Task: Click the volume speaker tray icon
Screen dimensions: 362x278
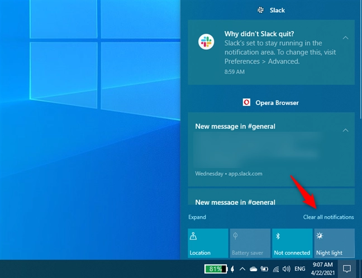Action: tap(287, 269)
